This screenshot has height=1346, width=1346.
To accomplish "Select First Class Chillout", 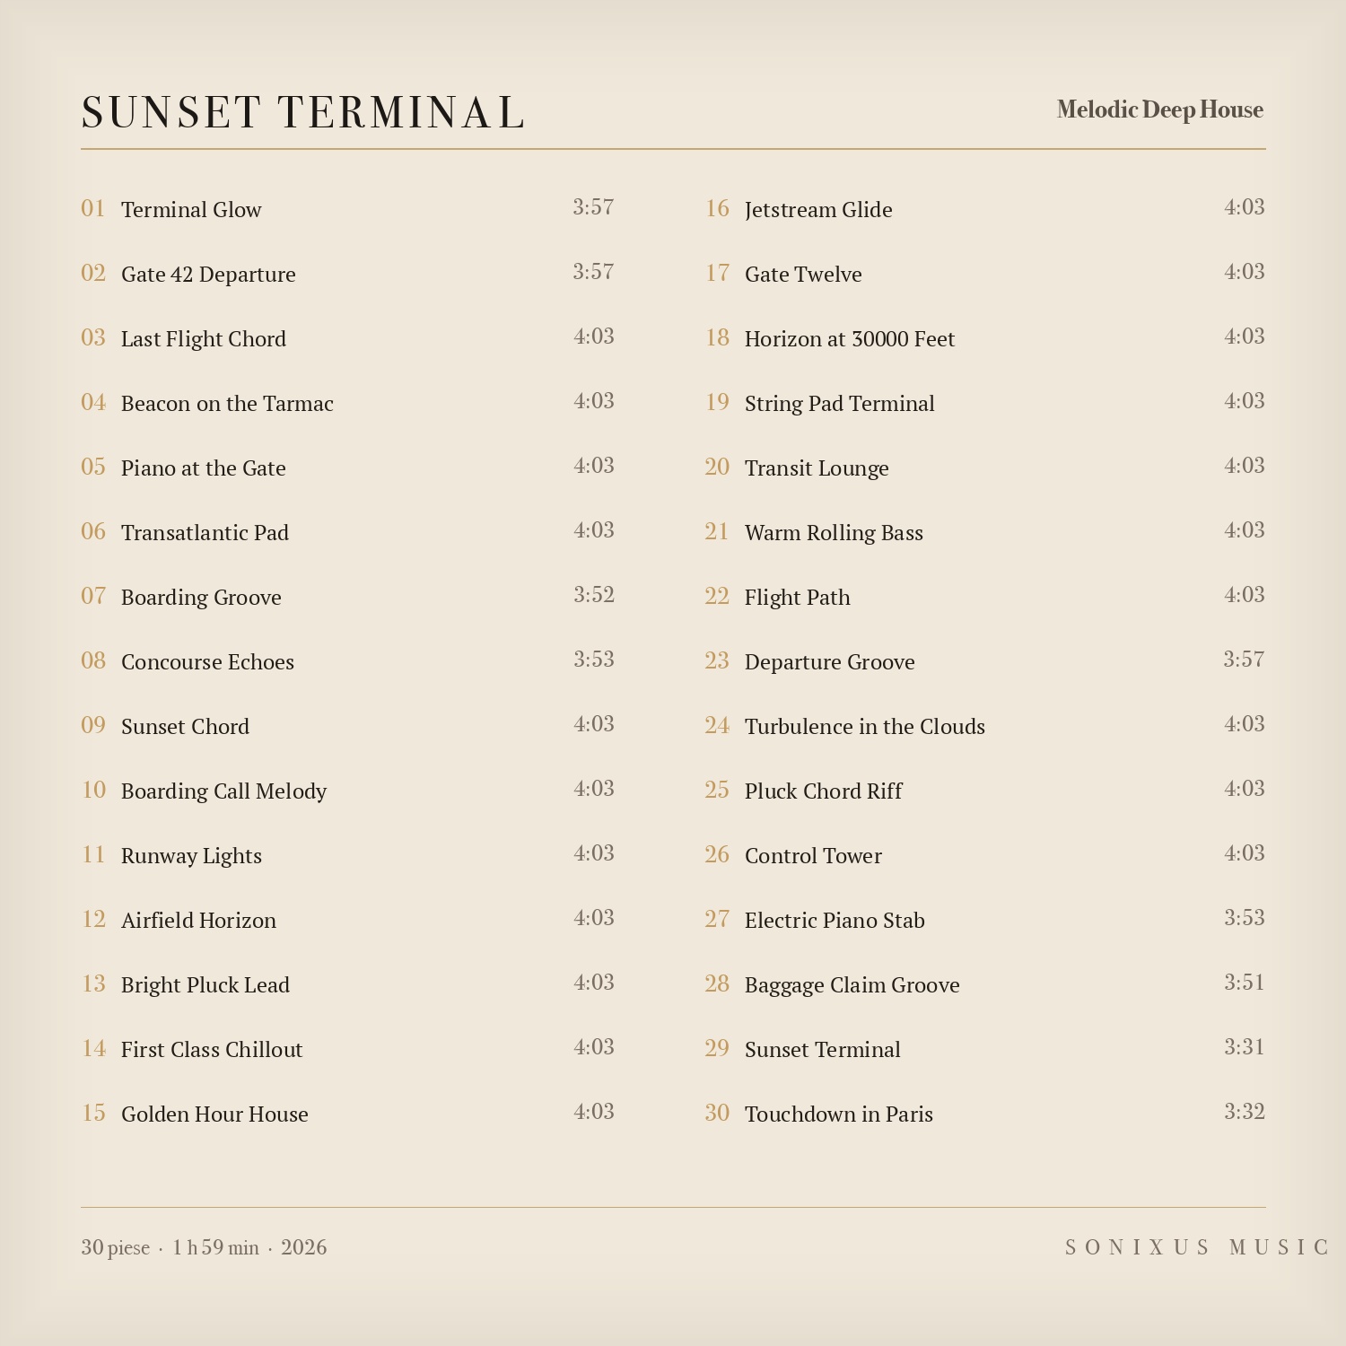I will [x=212, y=1049].
